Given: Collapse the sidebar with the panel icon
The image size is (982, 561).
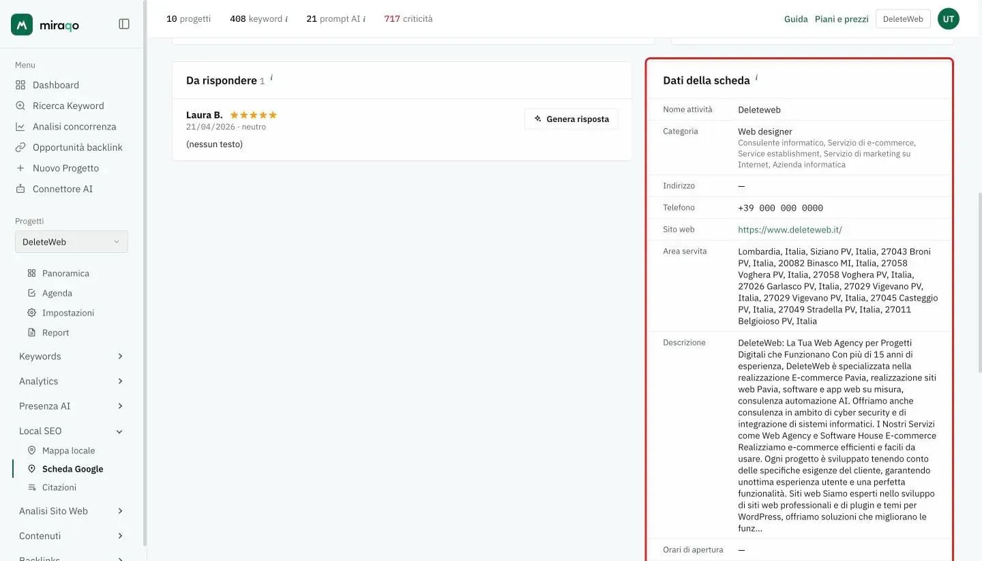Looking at the screenshot, I should coord(124,24).
